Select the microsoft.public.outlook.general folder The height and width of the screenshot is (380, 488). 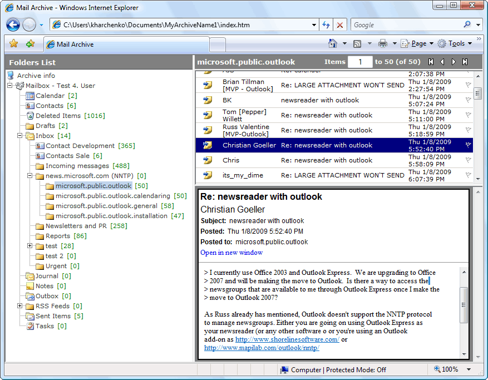tap(106, 206)
